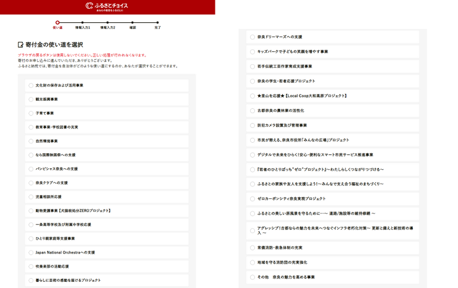This screenshot has width=458, height=288.
Task: Click the edit icon beside 寄付金の使い道を選択
Action: pyautogui.click(x=20, y=44)
